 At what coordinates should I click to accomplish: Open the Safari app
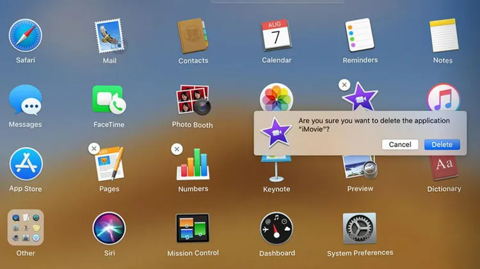[26, 35]
